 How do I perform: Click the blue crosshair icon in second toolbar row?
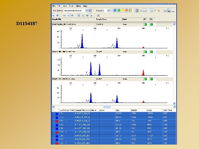[57, 15]
